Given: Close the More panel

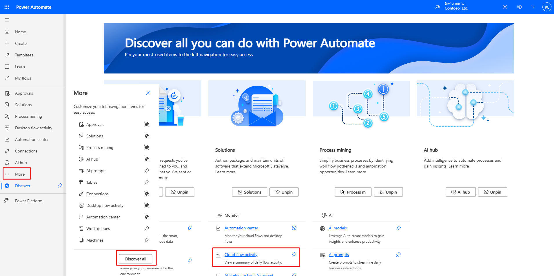Looking at the screenshot, I should tap(148, 93).
